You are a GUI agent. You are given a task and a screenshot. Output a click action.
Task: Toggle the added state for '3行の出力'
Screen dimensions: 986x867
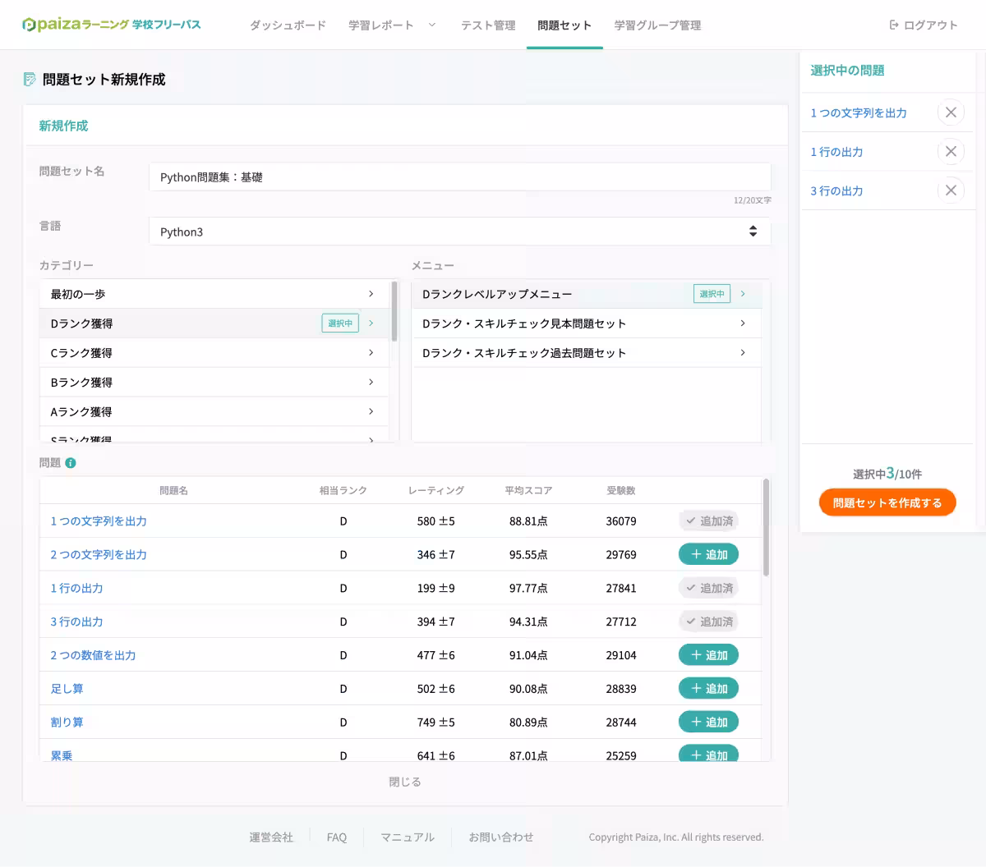708,622
